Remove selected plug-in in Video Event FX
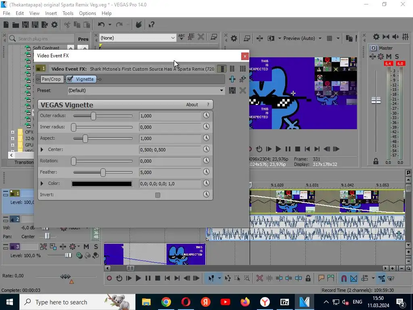Image resolution: width=413 pixels, height=310 pixels. pyautogui.click(x=242, y=79)
